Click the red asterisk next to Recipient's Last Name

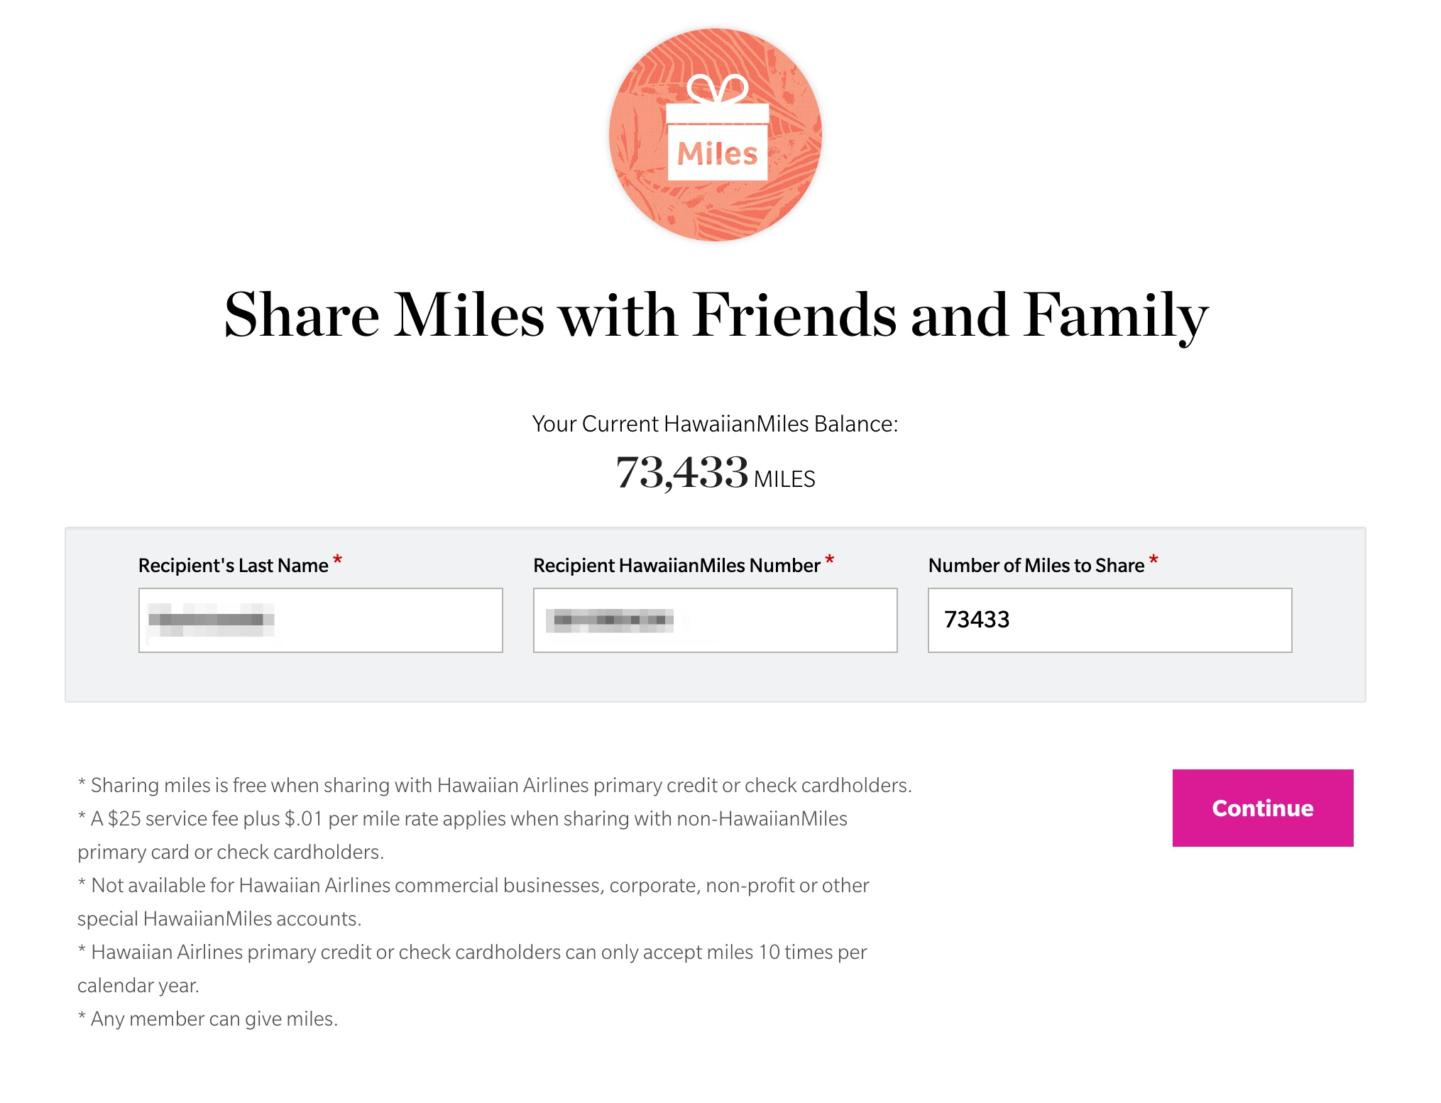point(339,561)
